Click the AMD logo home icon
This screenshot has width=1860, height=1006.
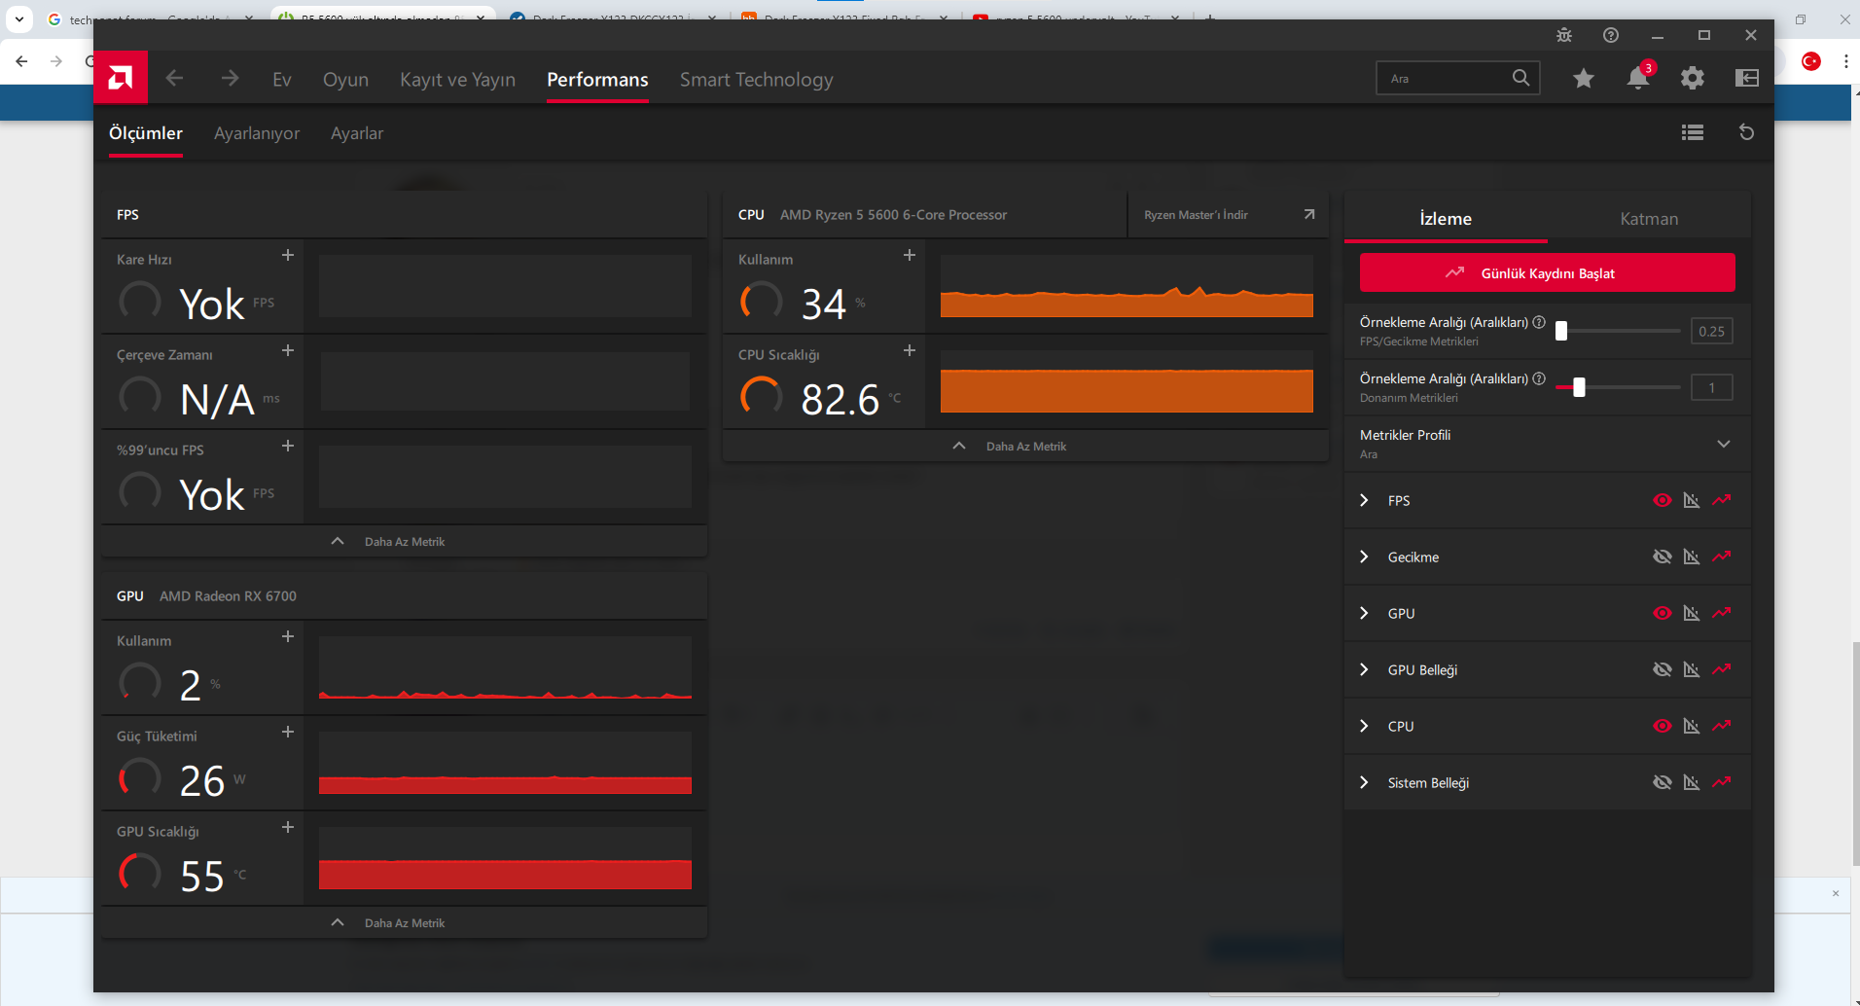tap(121, 77)
